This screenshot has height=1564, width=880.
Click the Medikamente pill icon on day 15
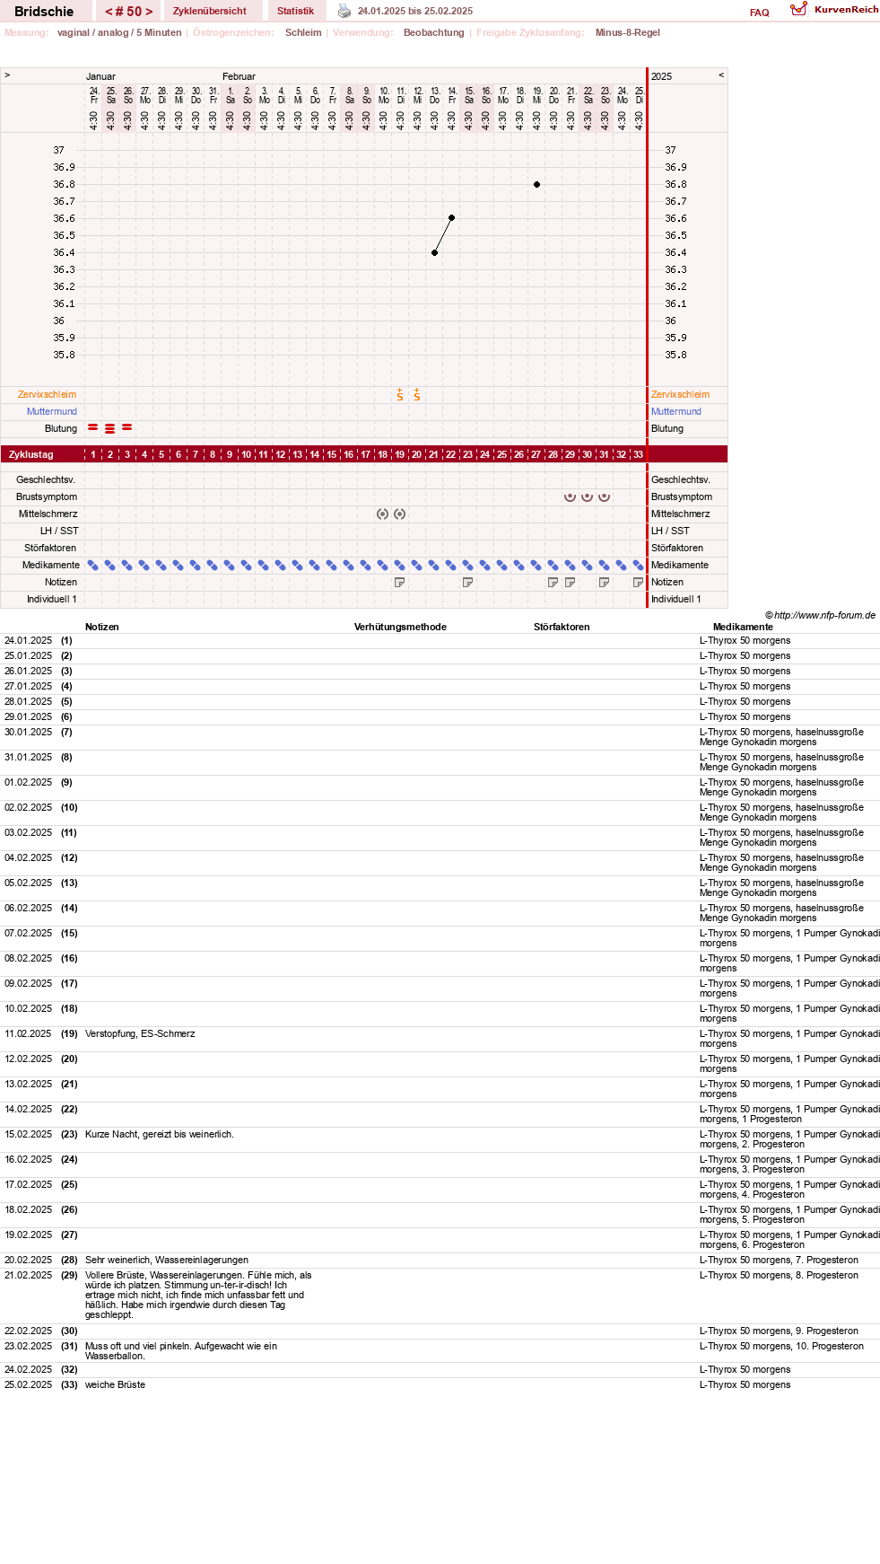pos(332,565)
